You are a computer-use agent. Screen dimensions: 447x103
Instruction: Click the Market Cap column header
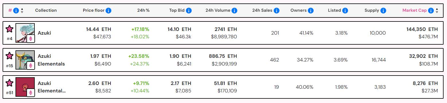(414, 10)
